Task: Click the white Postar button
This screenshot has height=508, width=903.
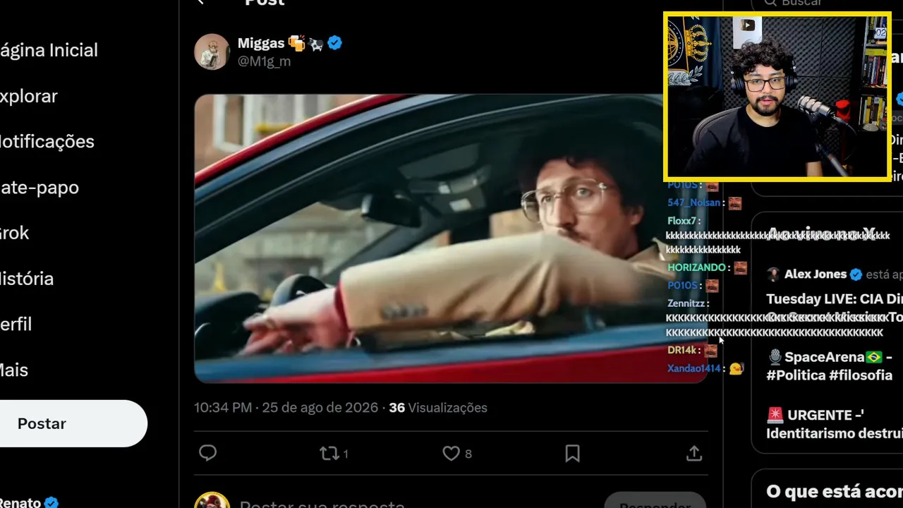Action: pos(73,423)
